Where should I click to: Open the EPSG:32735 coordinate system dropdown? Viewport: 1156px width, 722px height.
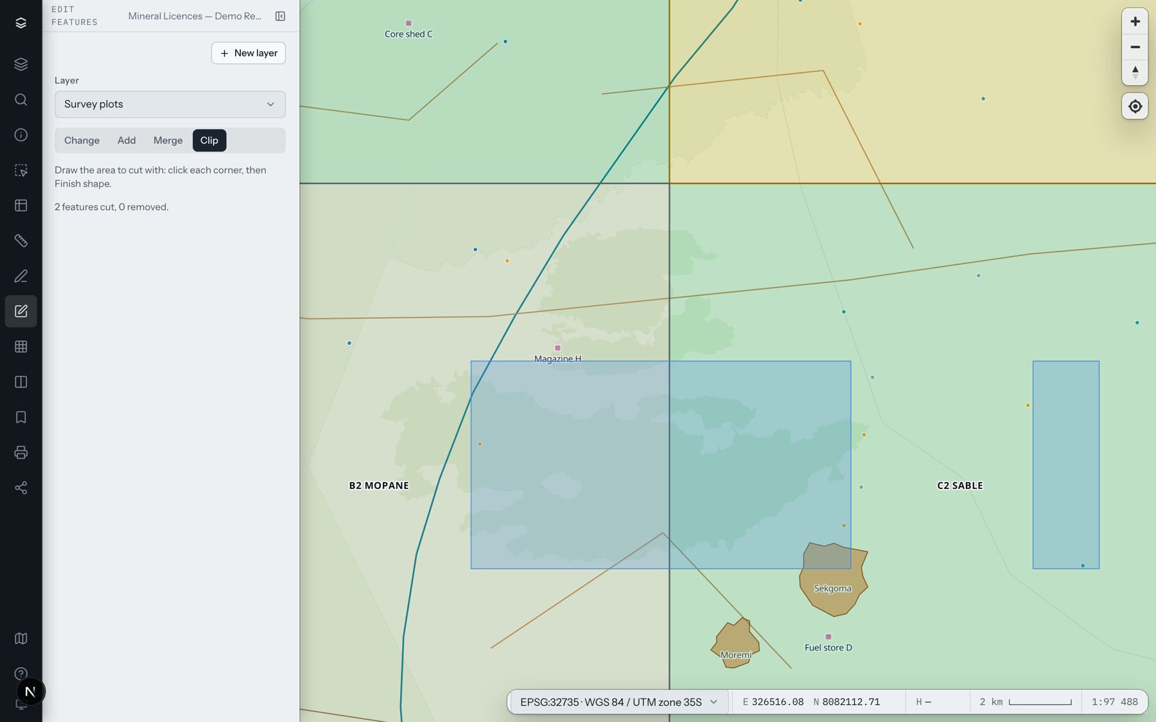click(619, 702)
